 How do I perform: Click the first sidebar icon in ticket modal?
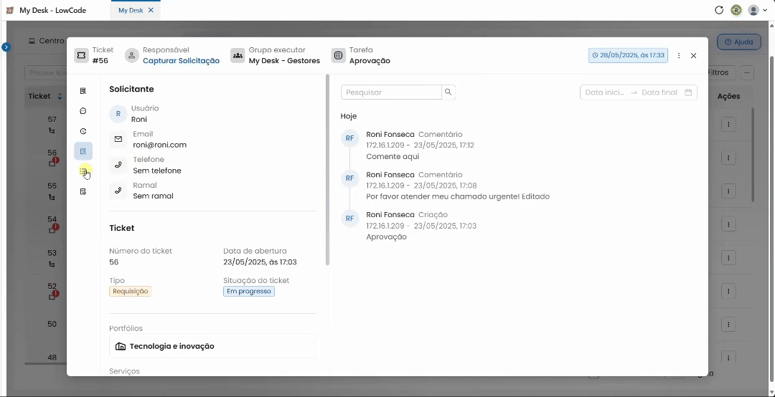click(83, 91)
